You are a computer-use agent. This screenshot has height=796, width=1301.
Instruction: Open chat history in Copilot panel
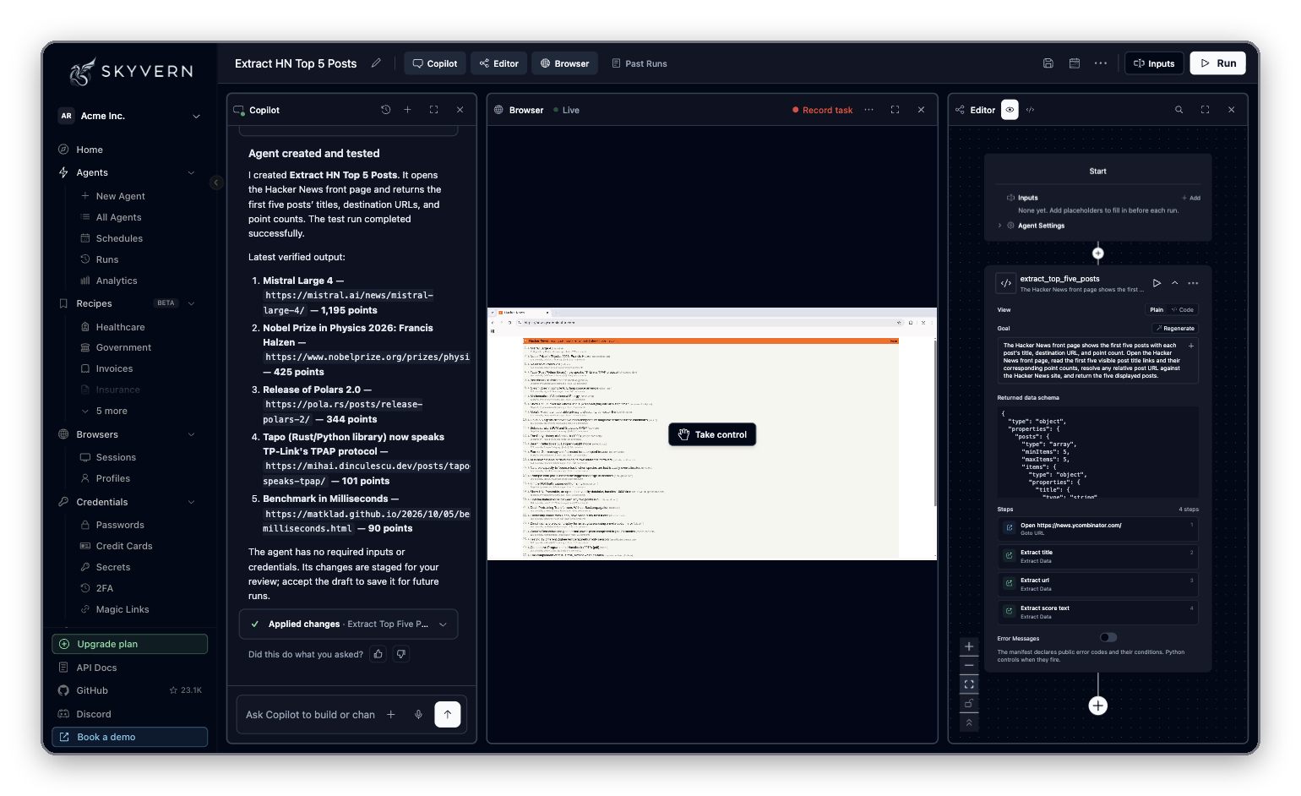[385, 110]
